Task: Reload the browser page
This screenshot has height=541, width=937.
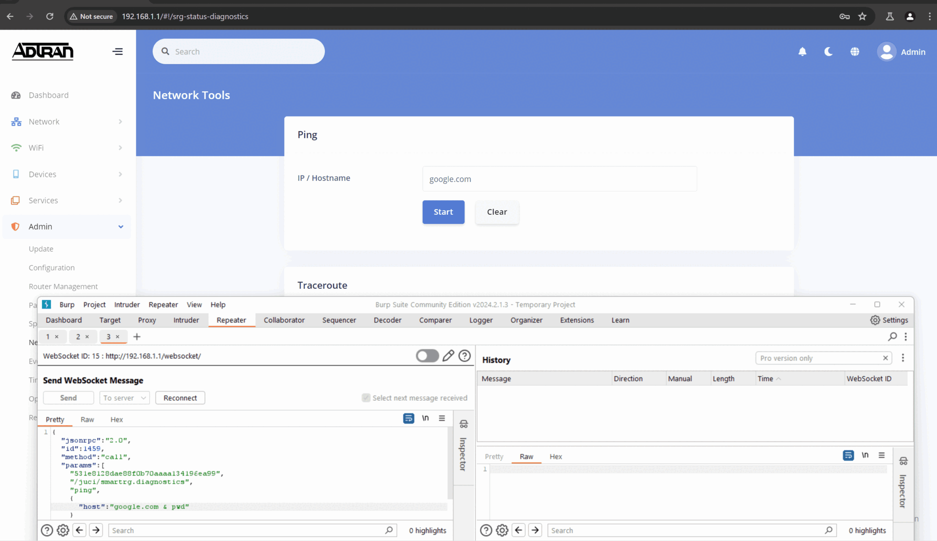Action: pyautogui.click(x=49, y=16)
